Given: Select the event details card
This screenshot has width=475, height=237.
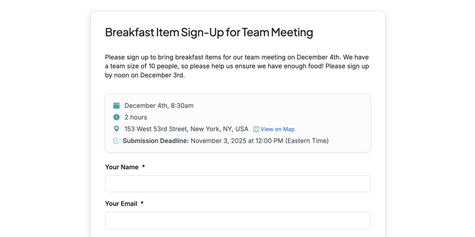Looking at the screenshot, I should tap(237, 123).
